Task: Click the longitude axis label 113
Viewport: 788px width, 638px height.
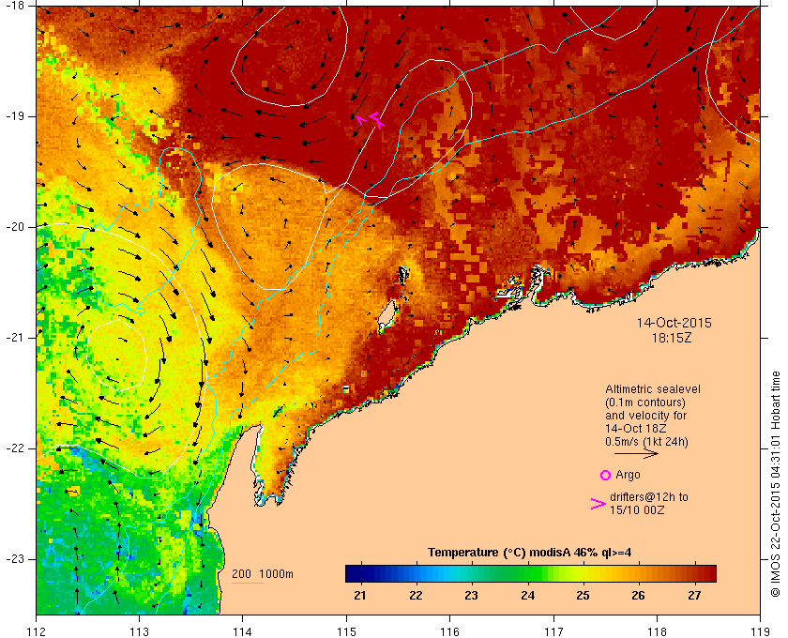Action: click(139, 631)
